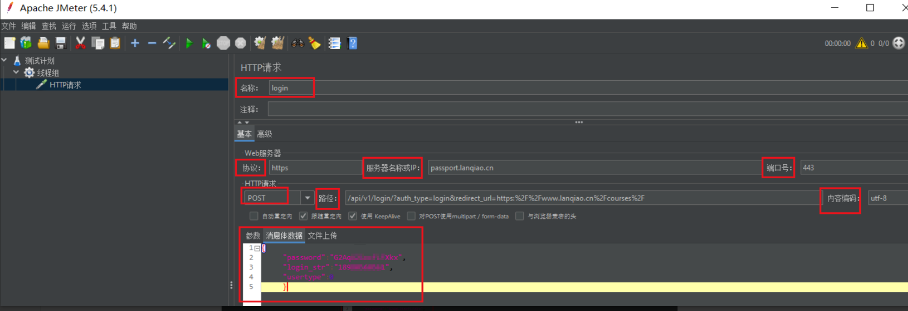Open the 帮助 menu
Screen dimensions: 908x311
(x=129, y=26)
